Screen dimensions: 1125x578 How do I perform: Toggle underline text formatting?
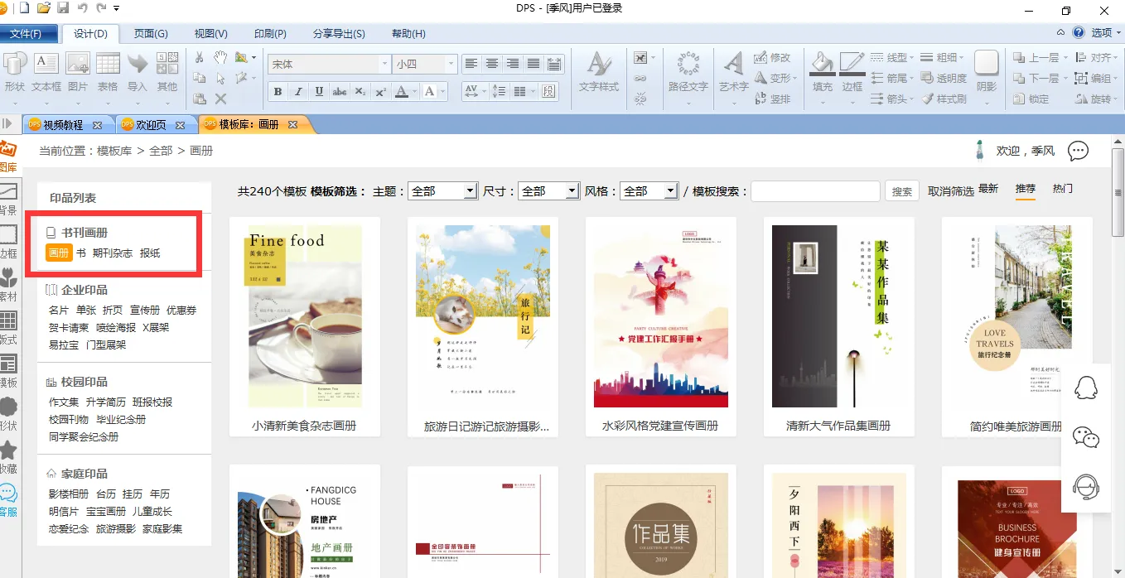coord(319,92)
